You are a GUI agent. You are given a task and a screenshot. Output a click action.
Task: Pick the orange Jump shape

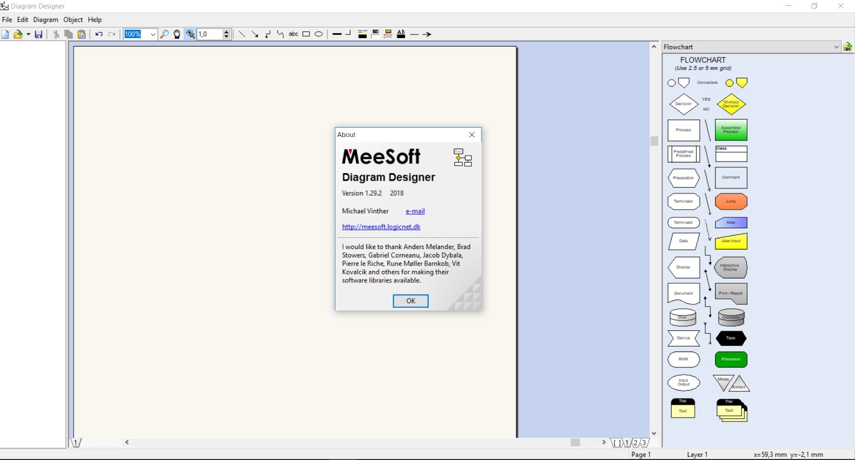point(731,201)
